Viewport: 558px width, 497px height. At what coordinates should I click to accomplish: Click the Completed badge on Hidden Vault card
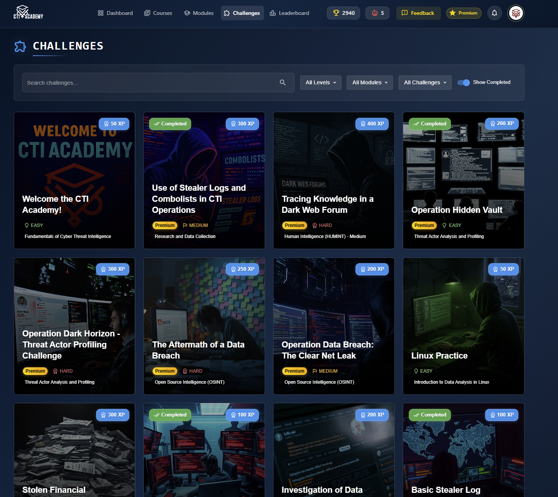point(430,124)
